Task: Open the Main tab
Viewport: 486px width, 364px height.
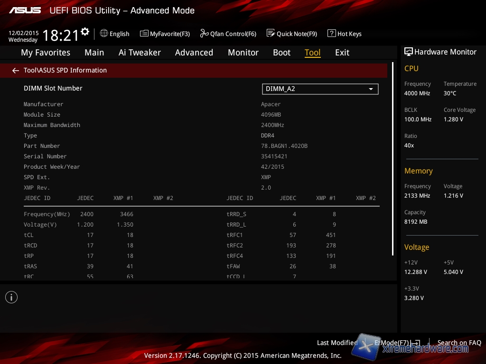Action: pos(94,53)
